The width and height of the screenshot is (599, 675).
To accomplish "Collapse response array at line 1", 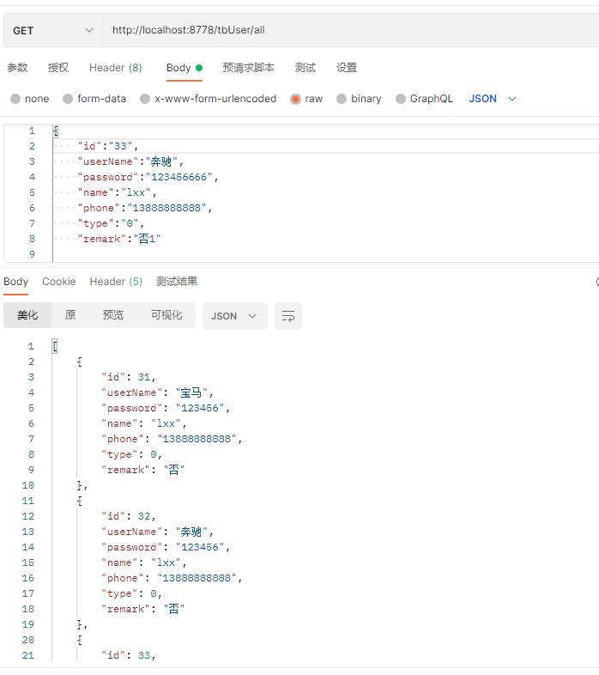I will (x=55, y=346).
